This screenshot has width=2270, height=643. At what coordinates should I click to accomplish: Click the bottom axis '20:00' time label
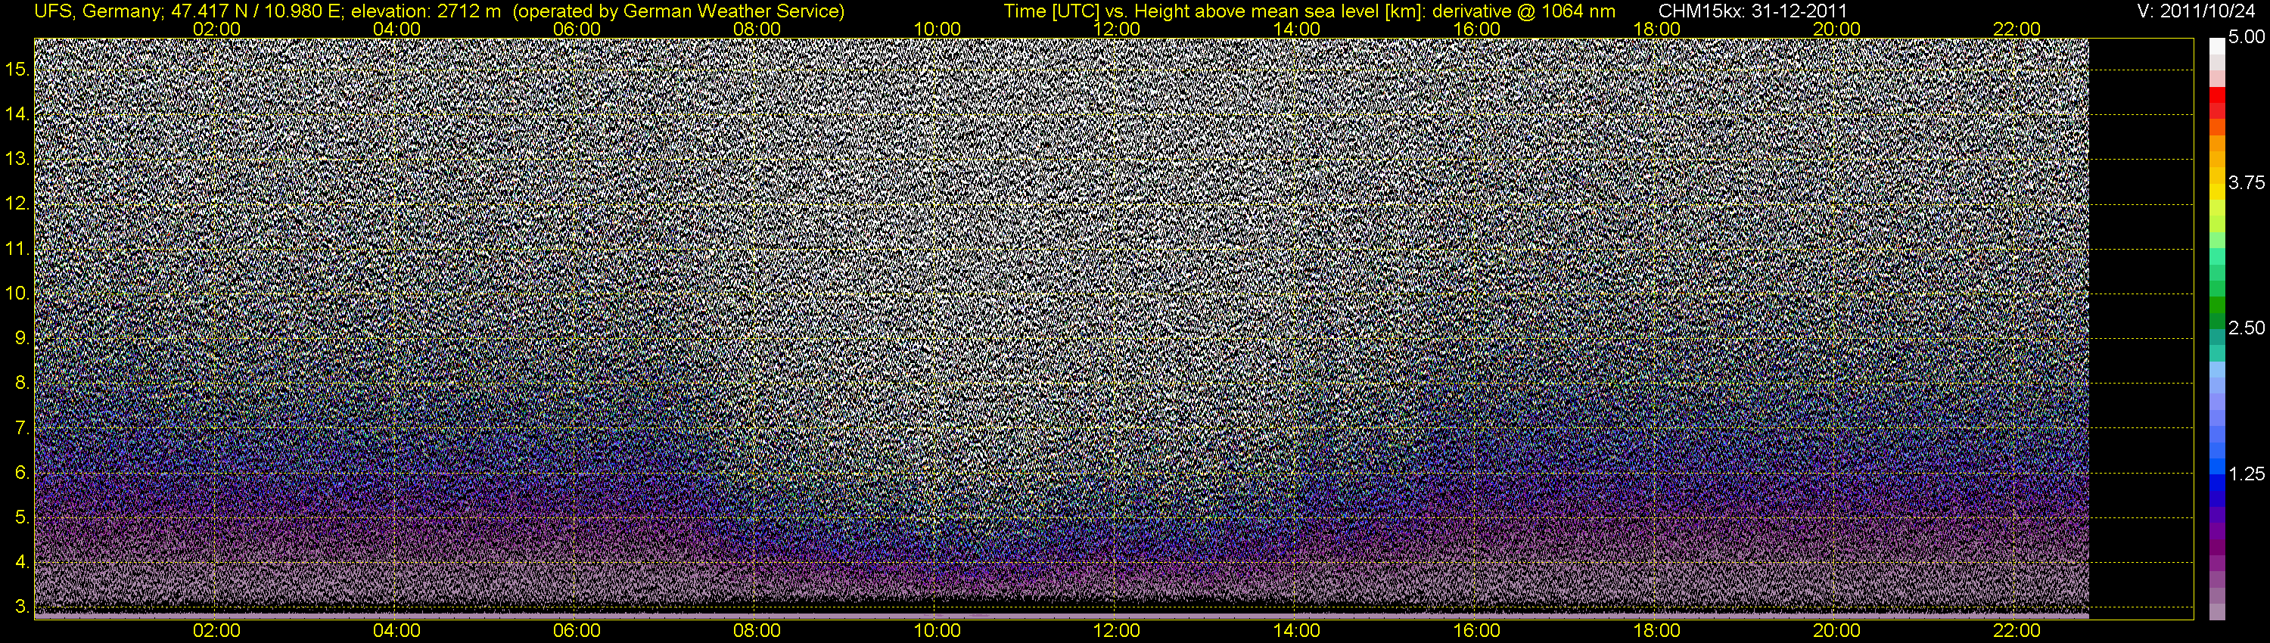1836,631
